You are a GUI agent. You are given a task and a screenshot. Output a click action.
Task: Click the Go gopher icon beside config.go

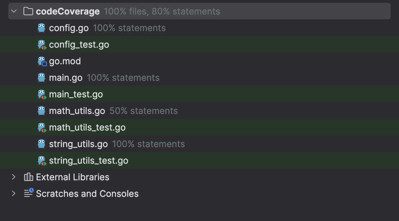[41, 28]
